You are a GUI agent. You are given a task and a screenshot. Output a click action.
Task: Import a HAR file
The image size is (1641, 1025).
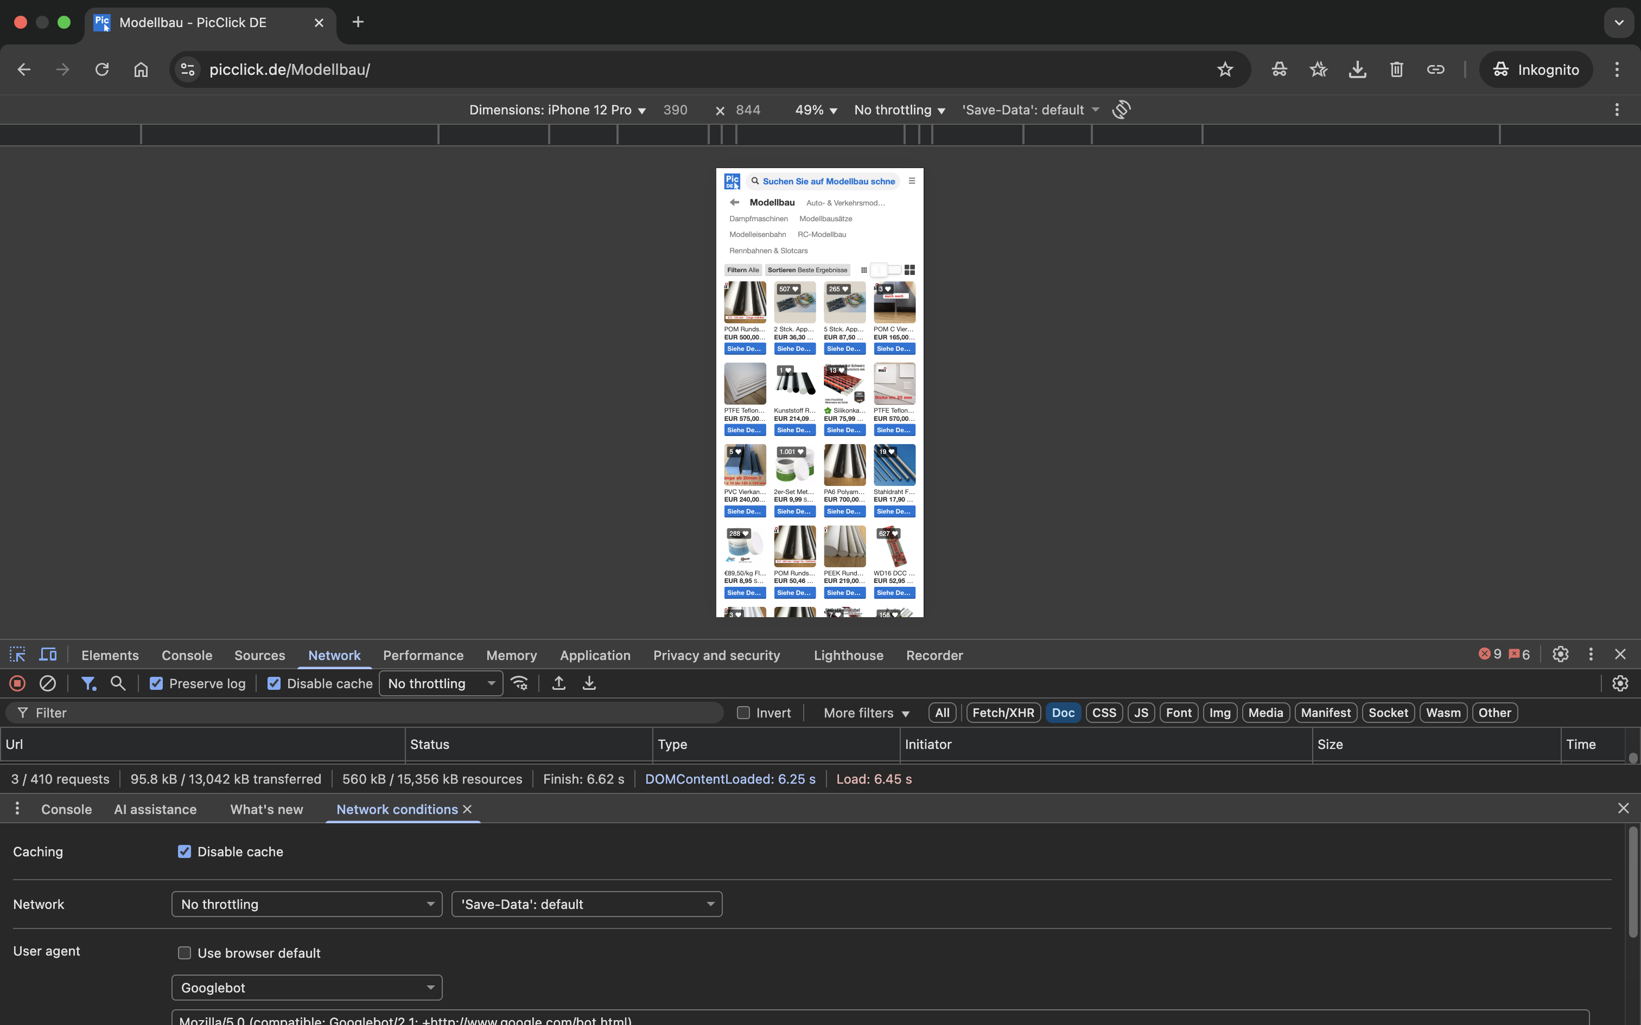(557, 683)
